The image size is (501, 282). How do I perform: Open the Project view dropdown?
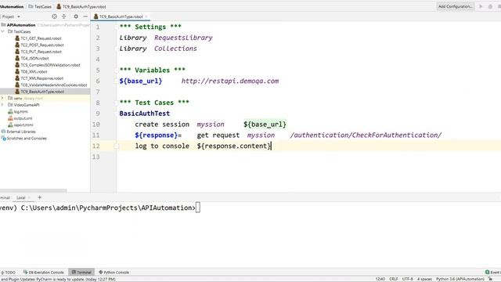[x=19, y=16]
